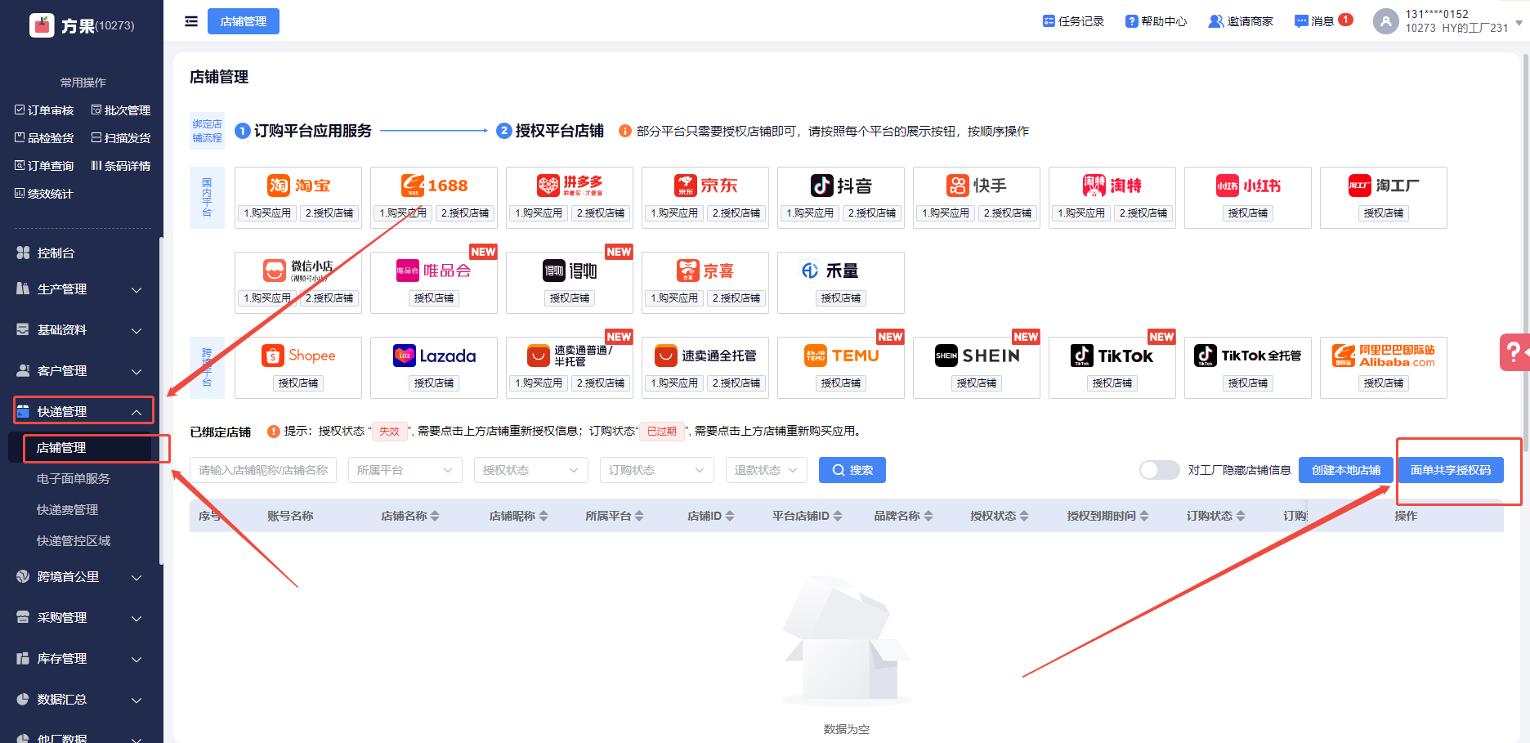Viewport: 1530px width, 743px height.
Task: Open 批次管理 quick action
Action: click(121, 110)
